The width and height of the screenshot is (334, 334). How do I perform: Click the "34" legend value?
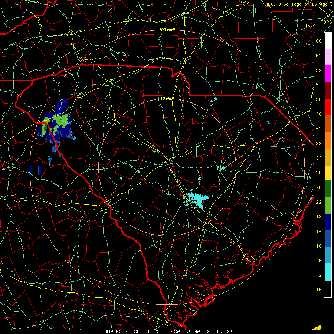pos(319,158)
